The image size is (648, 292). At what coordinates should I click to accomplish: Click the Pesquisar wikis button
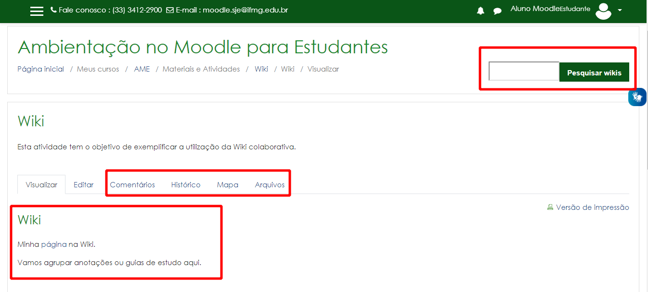(594, 72)
